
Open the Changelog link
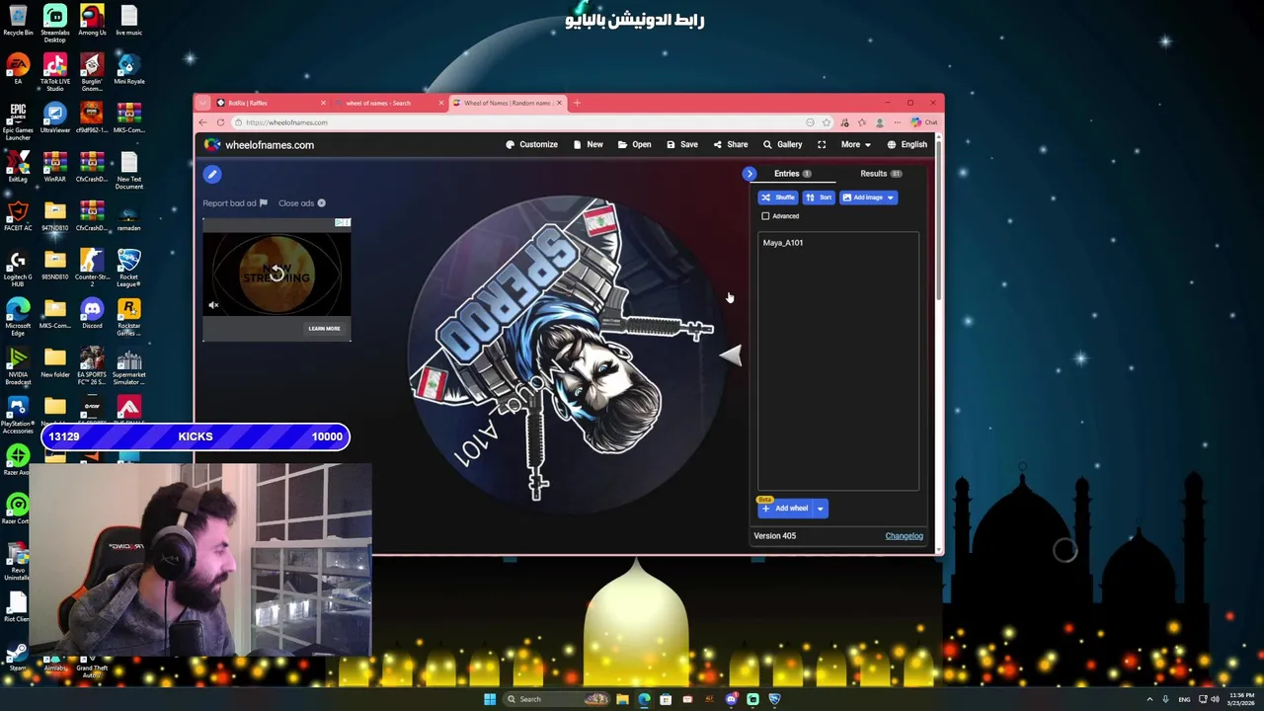pyautogui.click(x=904, y=536)
